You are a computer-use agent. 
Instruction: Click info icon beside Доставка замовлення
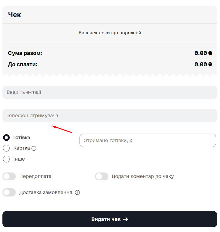[77, 193]
